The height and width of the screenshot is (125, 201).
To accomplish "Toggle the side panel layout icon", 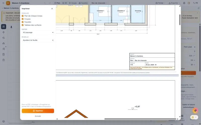I will (189, 3).
